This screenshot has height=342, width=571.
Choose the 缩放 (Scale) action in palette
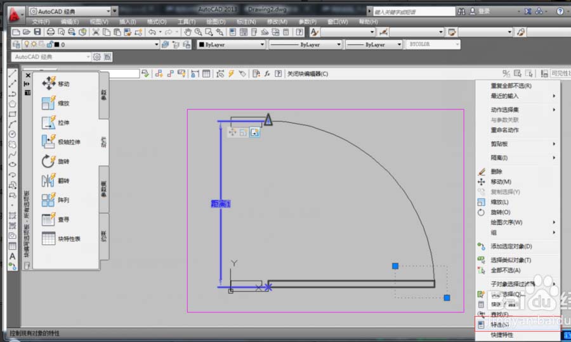[x=56, y=104]
